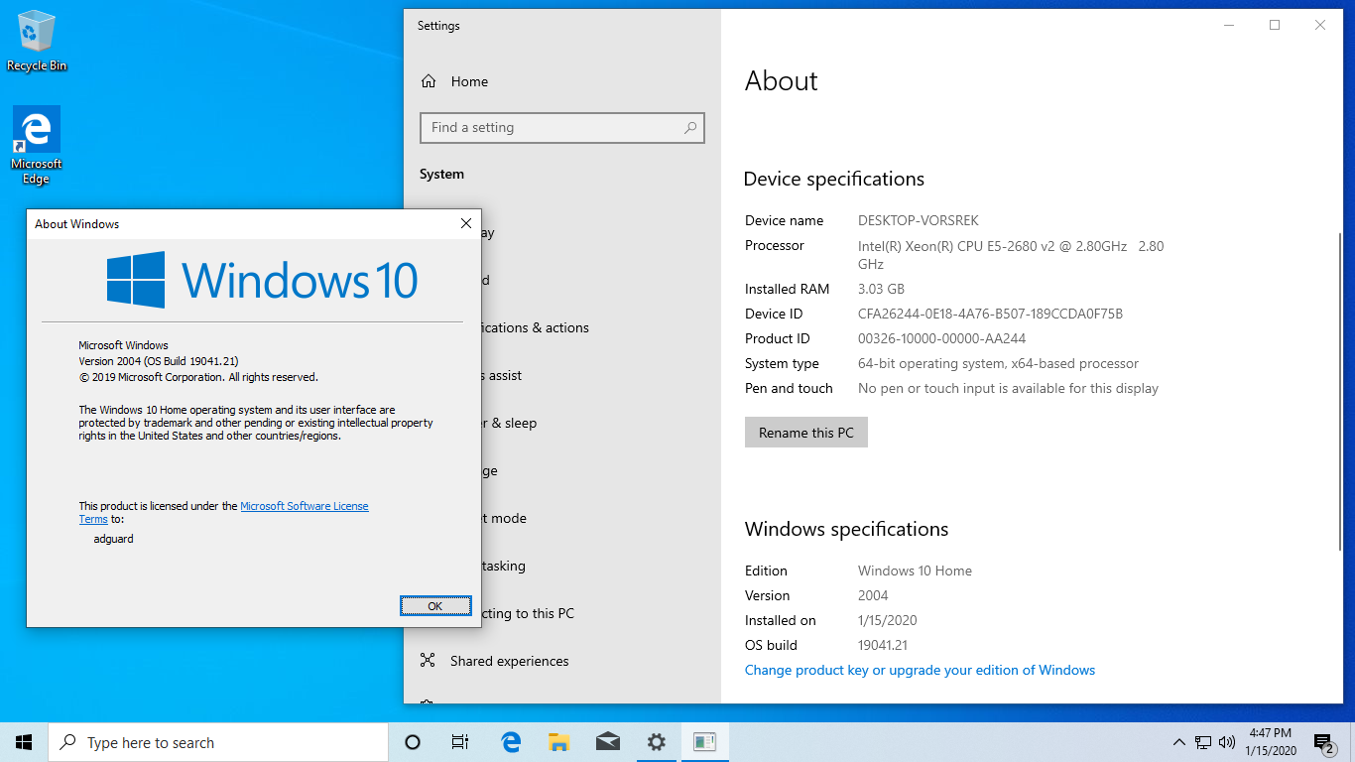The height and width of the screenshot is (762, 1355).
Task: Click the Type here to search box
Action: click(x=218, y=742)
